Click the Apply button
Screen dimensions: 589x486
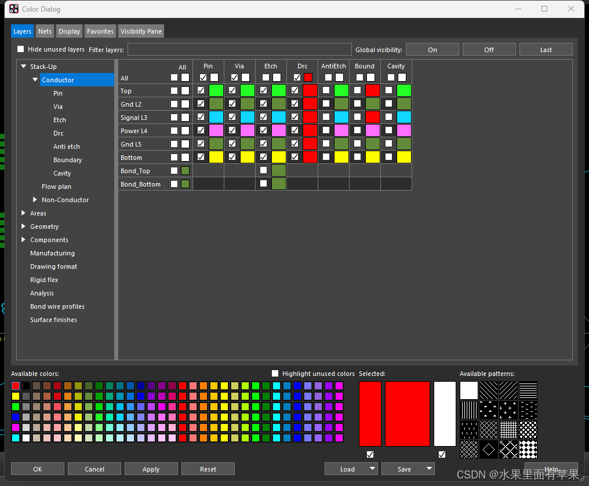click(151, 469)
